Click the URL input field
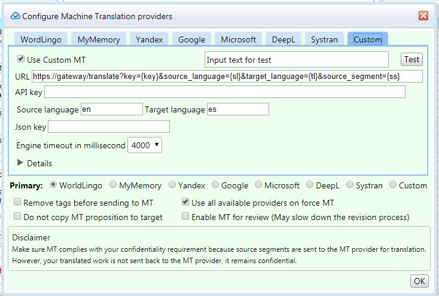This screenshot has height=296, width=439. coord(227,76)
